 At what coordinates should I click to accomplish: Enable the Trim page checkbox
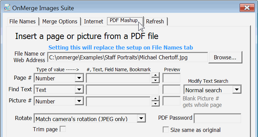63,129
